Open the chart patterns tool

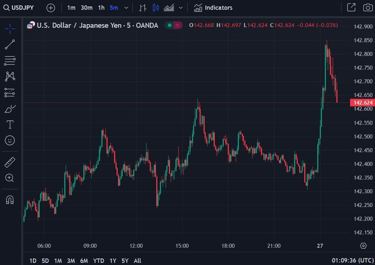[x=10, y=76]
